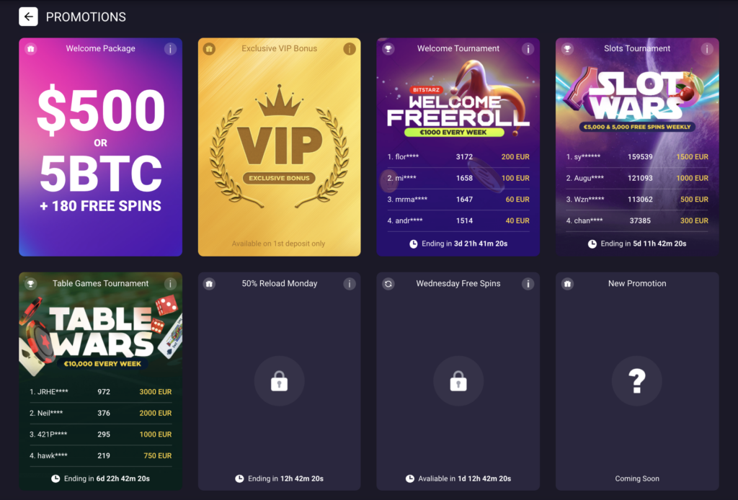Open the Welcome Freeroll tournament banner
Viewport: 738px width, 500px height.
[x=458, y=100]
